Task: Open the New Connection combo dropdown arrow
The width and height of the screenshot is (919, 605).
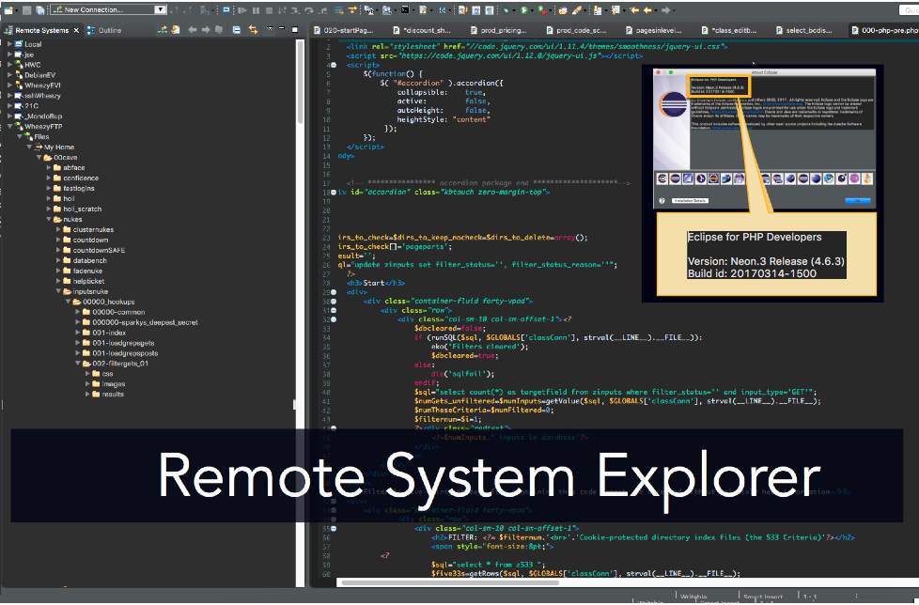Action: (x=160, y=10)
